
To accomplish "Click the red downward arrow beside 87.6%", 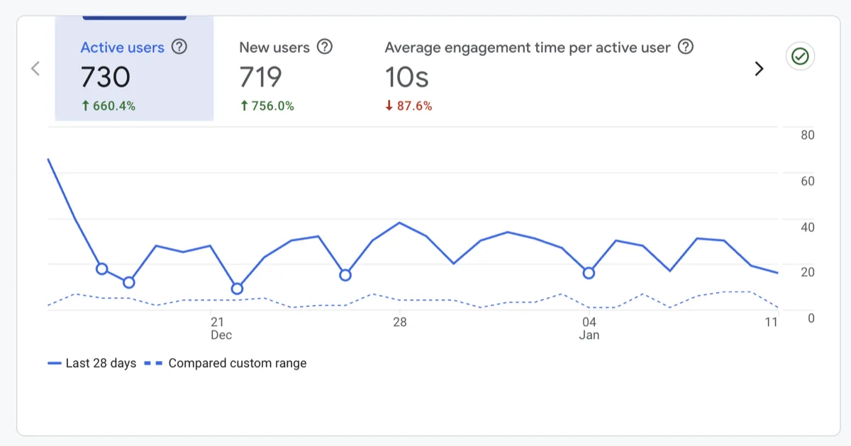I will pyautogui.click(x=389, y=105).
